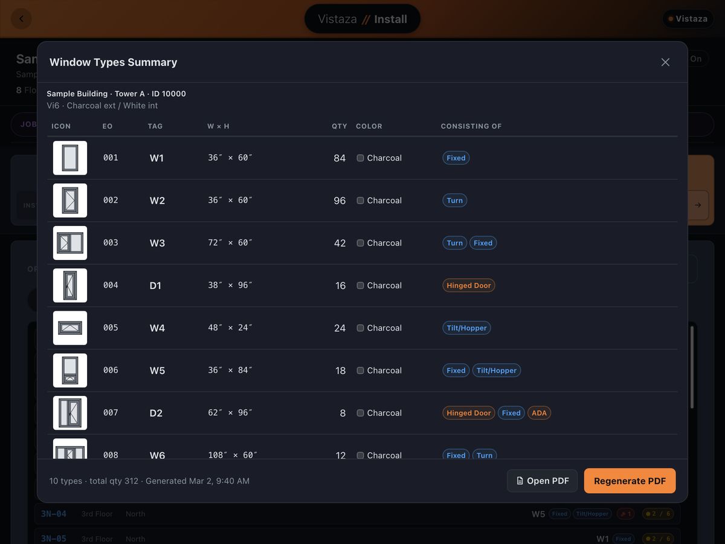
Task: Select the D2 door icon
Action: pyautogui.click(x=70, y=413)
